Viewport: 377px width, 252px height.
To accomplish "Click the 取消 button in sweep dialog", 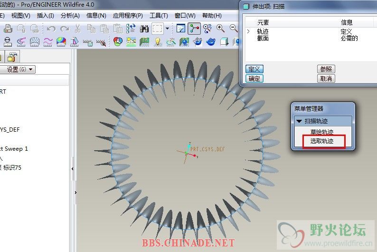I will coord(326,79).
